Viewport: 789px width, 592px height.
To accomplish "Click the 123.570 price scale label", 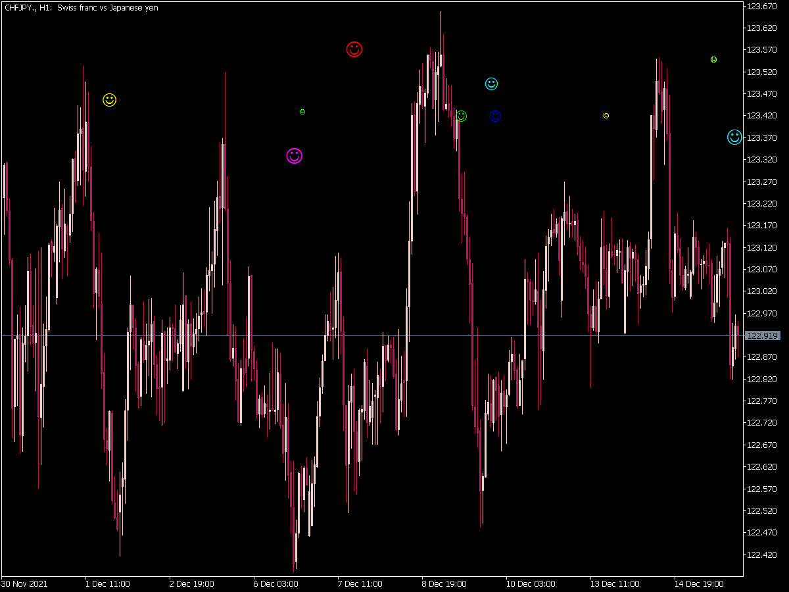I will tap(763, 50).
